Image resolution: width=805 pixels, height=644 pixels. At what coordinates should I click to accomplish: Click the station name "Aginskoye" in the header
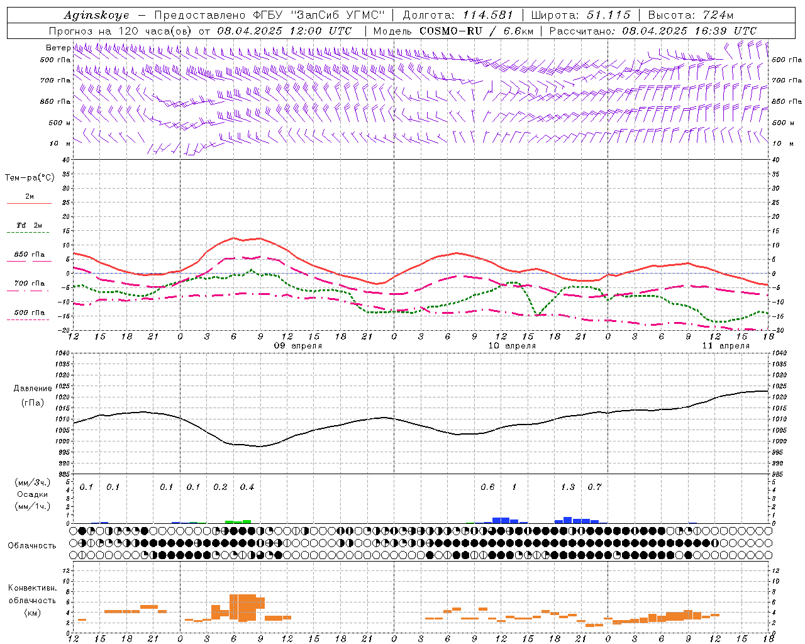pos(96,15)
